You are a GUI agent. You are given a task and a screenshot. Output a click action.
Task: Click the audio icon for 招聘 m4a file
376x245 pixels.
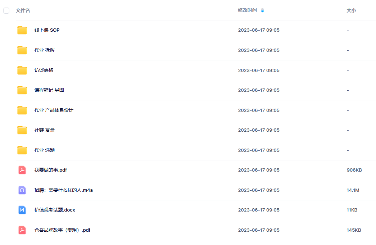(22, 190)
